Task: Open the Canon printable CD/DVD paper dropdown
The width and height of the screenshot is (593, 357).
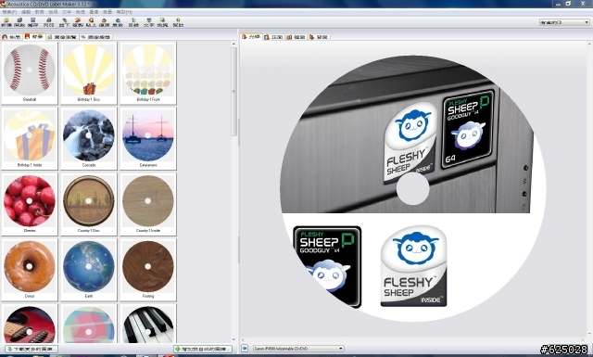Action: pos(298,349)
